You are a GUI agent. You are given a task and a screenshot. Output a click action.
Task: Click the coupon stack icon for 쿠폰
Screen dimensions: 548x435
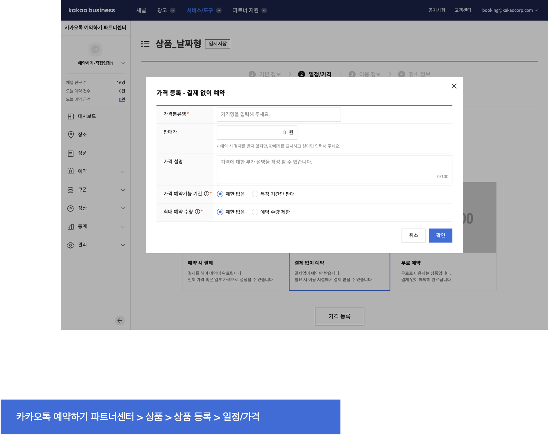click(71, 190)
